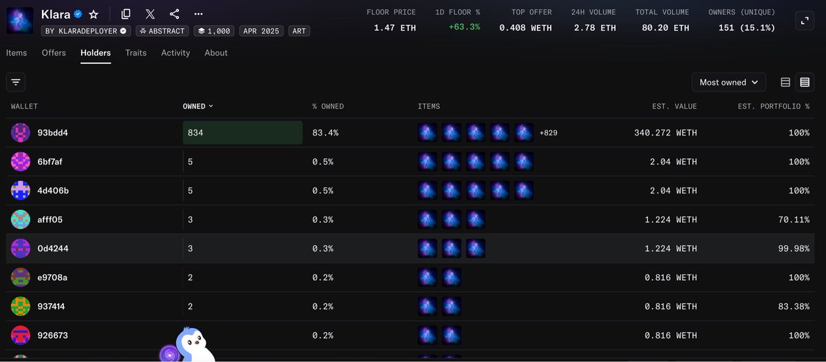Open wallet 4d406b avatar
826x362 pixels.
coord(21,191)
